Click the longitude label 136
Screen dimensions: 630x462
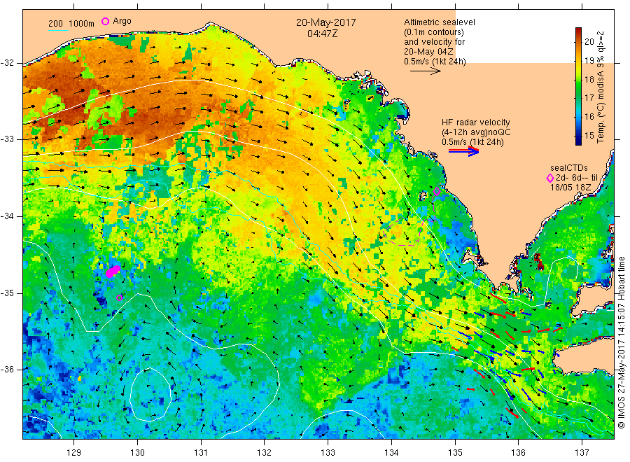(x=518, y=453)
